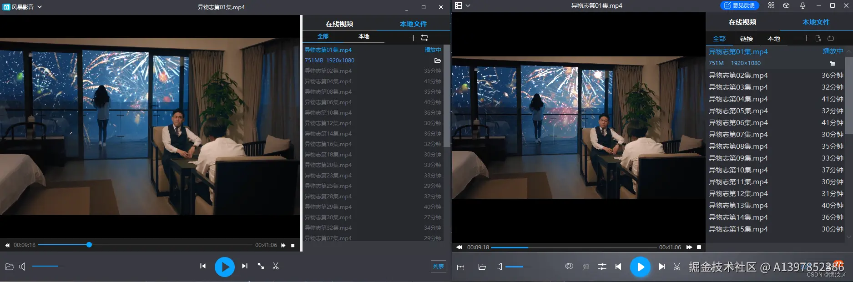
Task: Toggle the loop mode icon in the right playlist
Action: 831,38
